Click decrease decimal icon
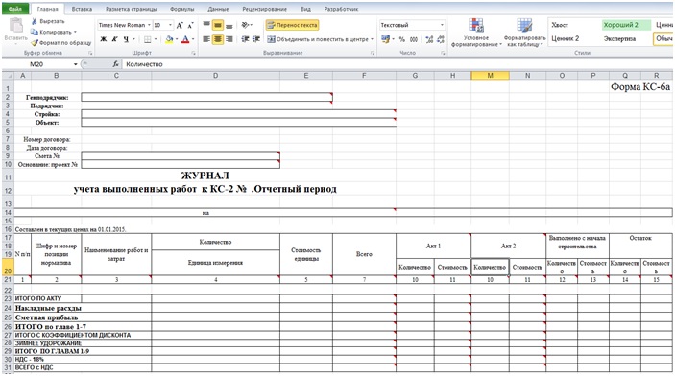The height and width of the screenshot is (376, 675). [x=441, y=39]
